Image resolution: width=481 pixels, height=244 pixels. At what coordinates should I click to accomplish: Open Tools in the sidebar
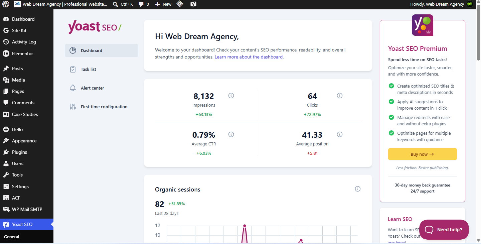coord(27,175)
